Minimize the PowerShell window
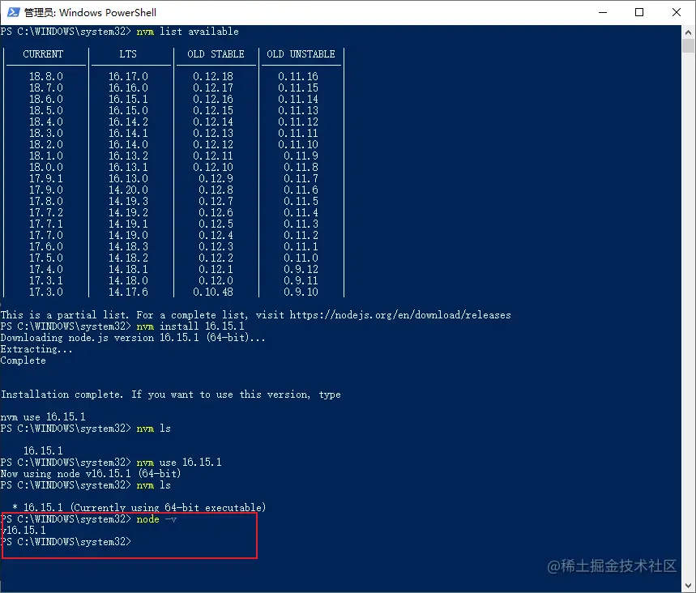 coord(602,12)
